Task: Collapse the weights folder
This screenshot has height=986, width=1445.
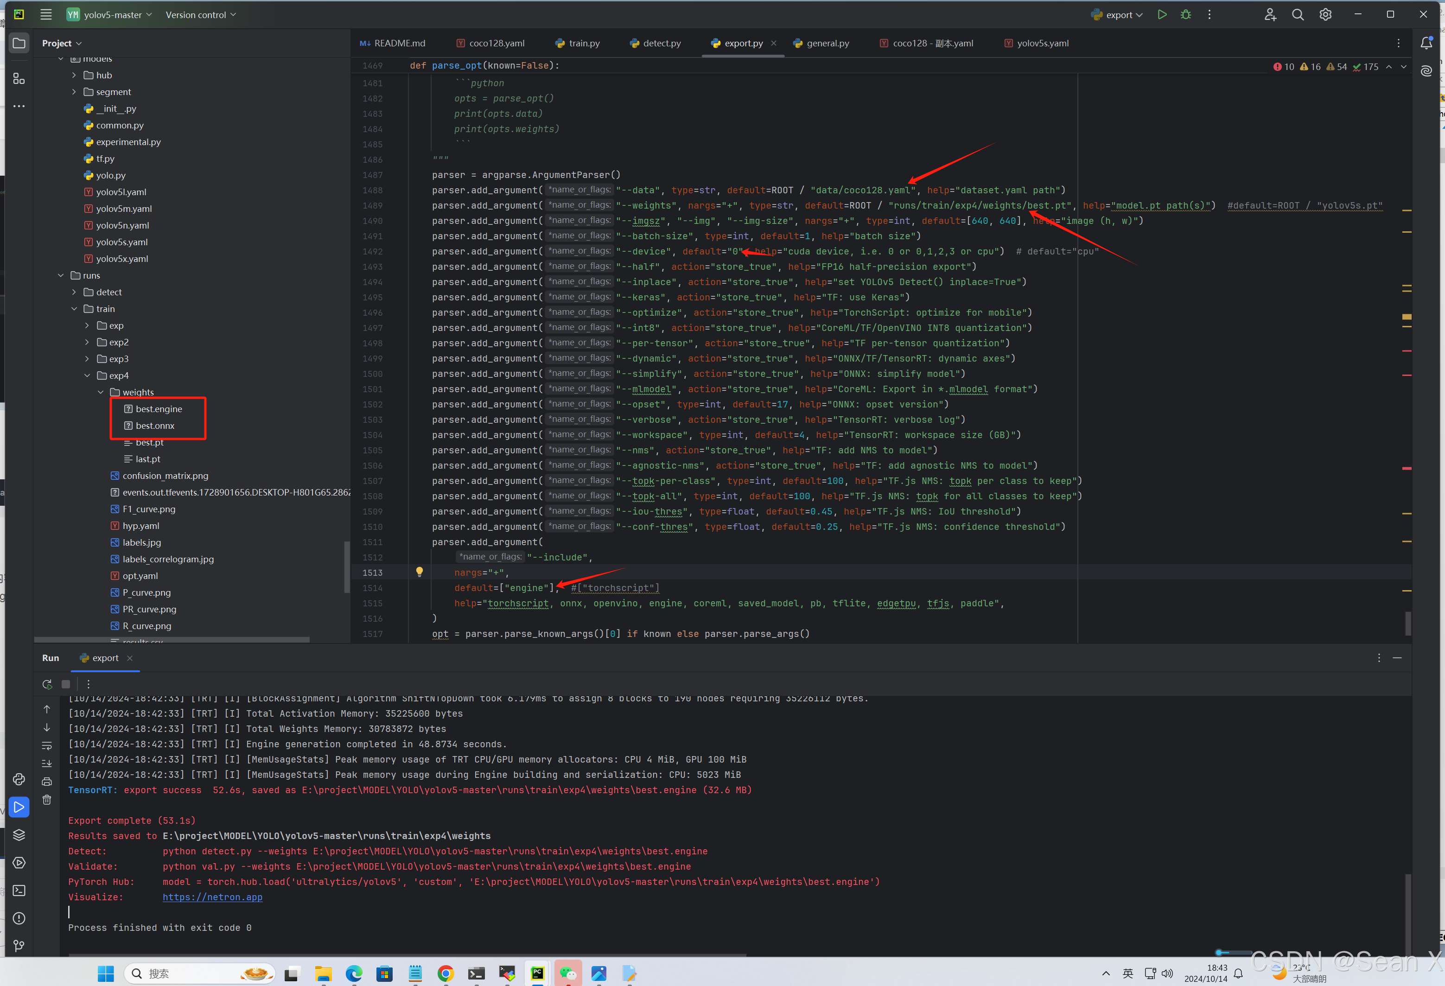Action: click(x=101, y=392)
